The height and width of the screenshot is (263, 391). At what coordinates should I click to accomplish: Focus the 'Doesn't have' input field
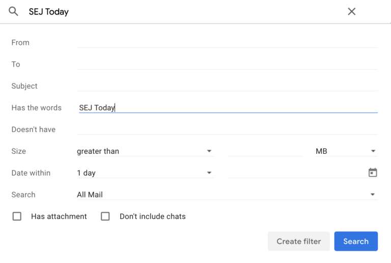227,129
